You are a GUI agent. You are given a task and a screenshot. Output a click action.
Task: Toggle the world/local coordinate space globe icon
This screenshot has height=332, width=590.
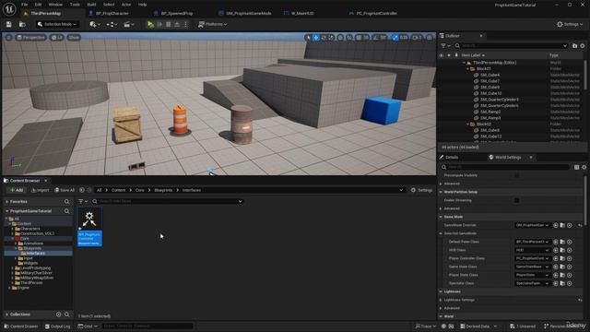pyautogui.click(x=340, y=38)
